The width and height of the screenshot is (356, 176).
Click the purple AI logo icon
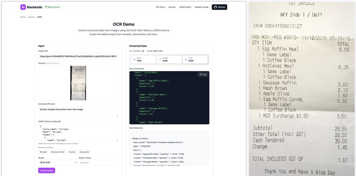pyautogui.click(x=23, y=7)
